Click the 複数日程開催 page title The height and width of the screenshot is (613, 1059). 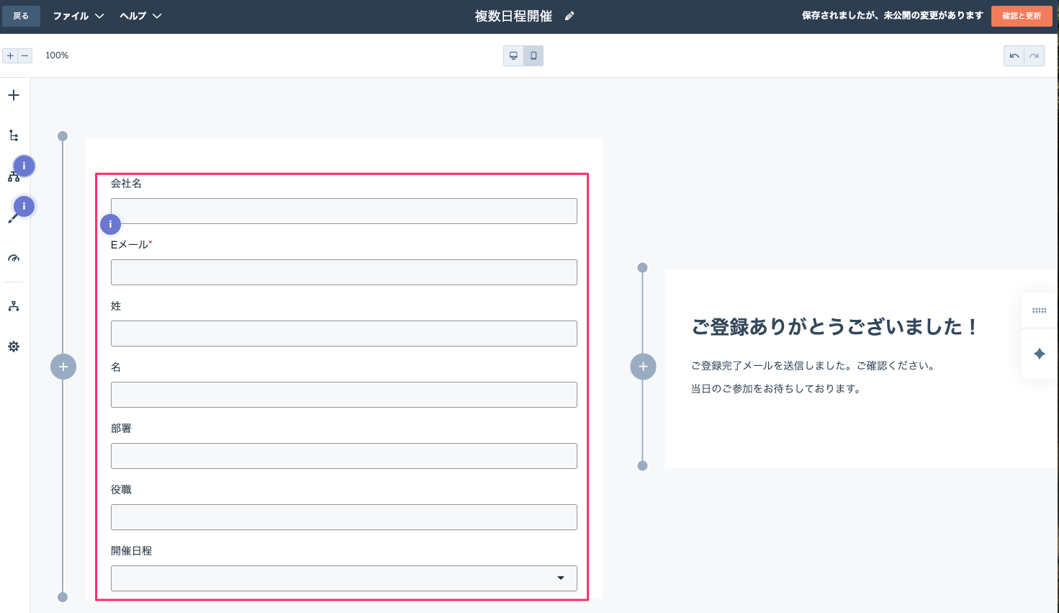coord(513,16)
